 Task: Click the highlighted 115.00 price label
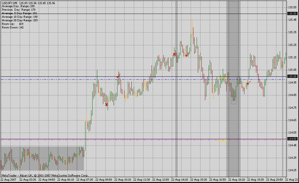tap(292, 76)
